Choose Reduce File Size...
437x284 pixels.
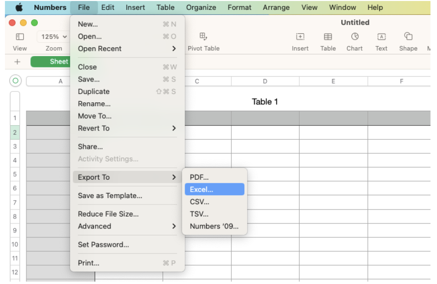[x=127, y=214]
